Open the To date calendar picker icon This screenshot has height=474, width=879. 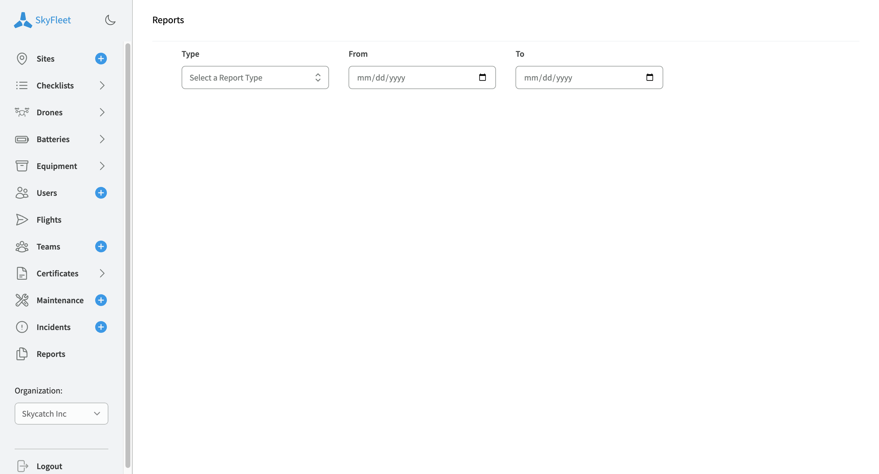pos(649,77)
